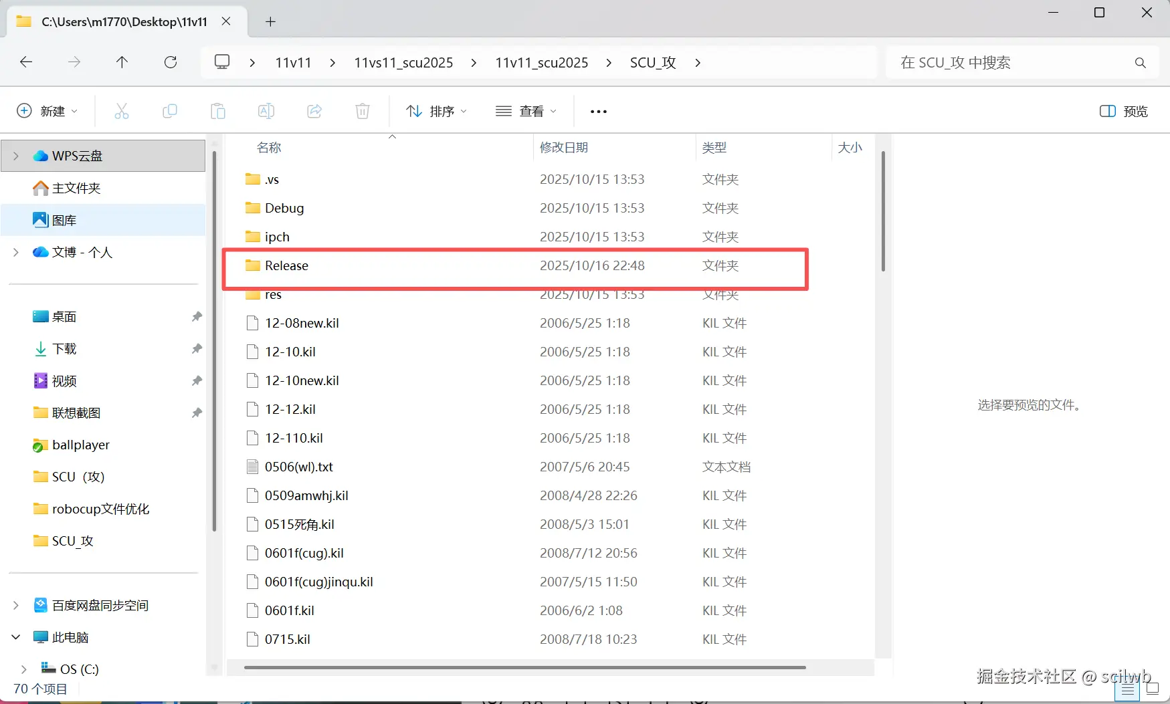This screenshot has height=704, width=1170.
Task: Select the 11v11_scu2025 breadcrumb segment
Action: 542,63
